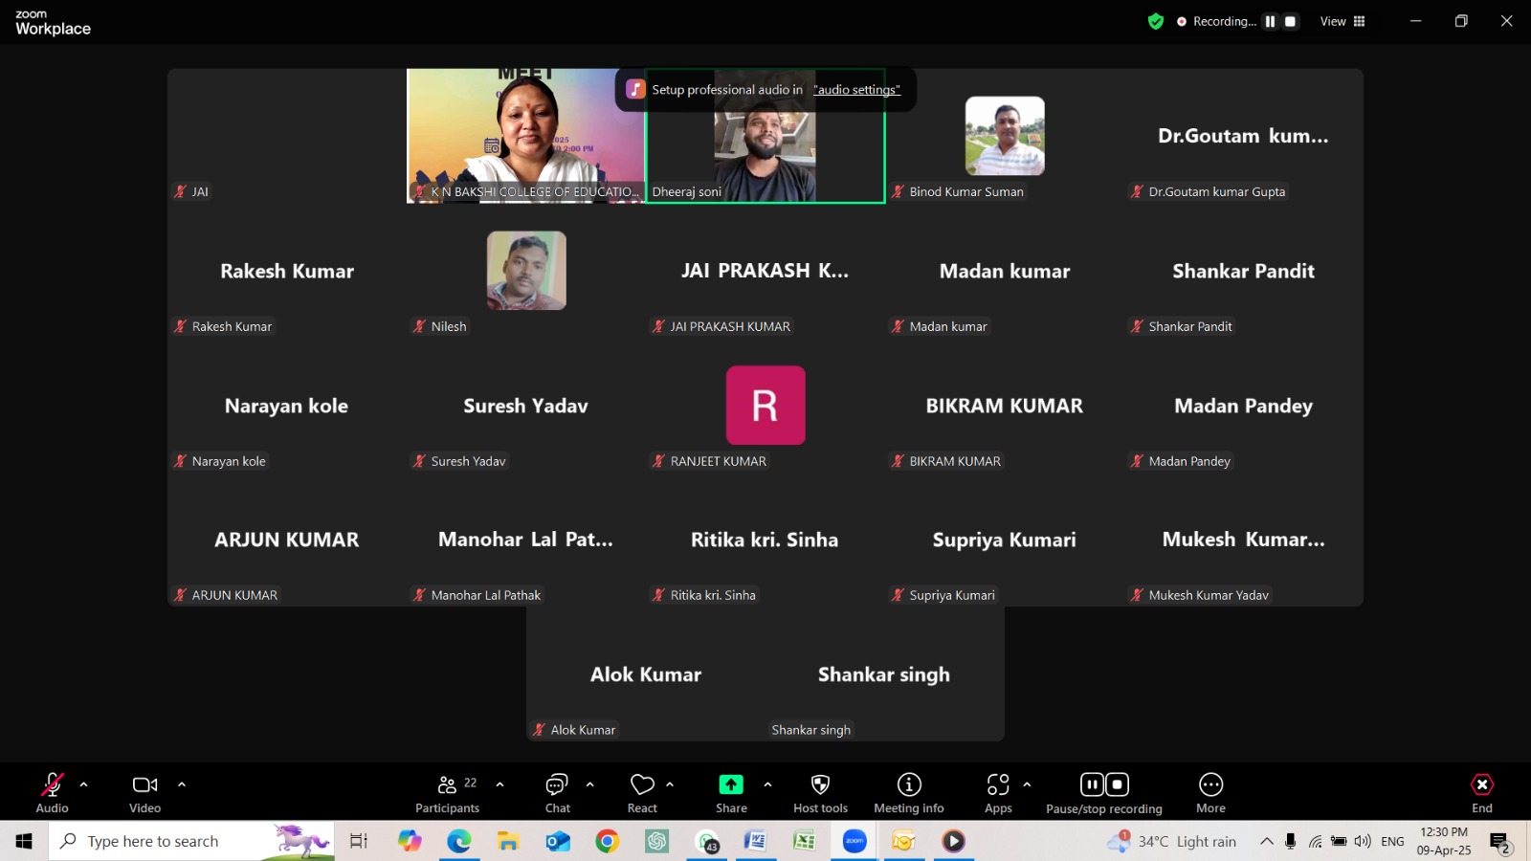1531x861 pixels.
Task: Select Dheeraj soni video tile
Action: (765, 136)
